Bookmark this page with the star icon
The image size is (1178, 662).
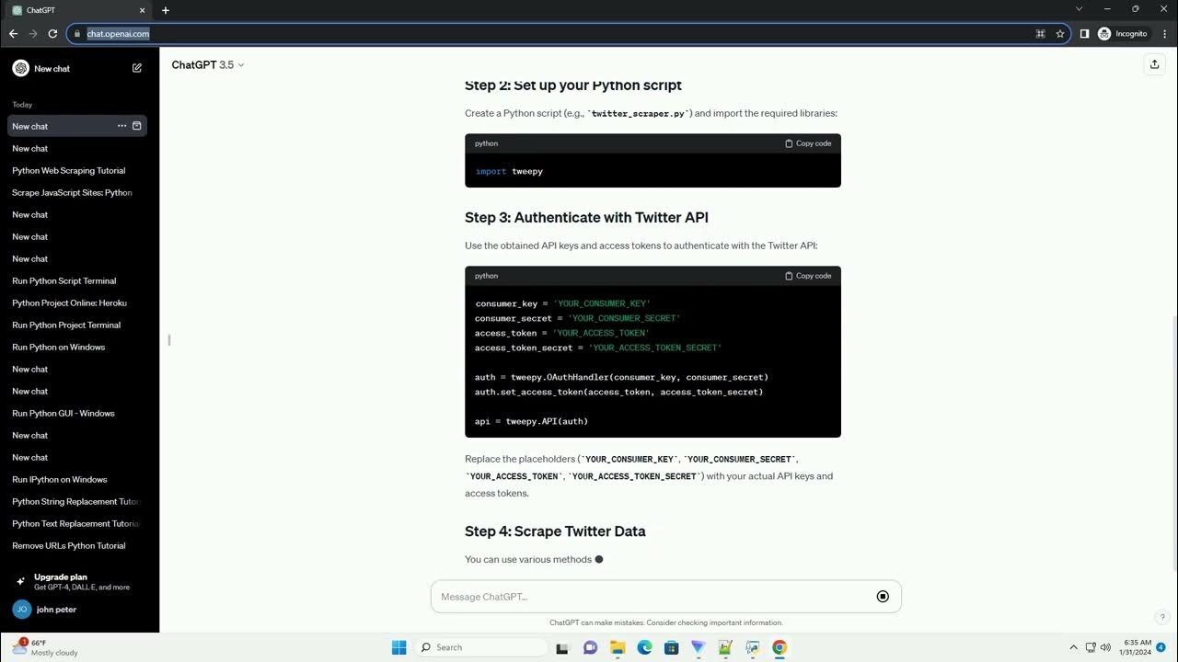(1060, 33)
